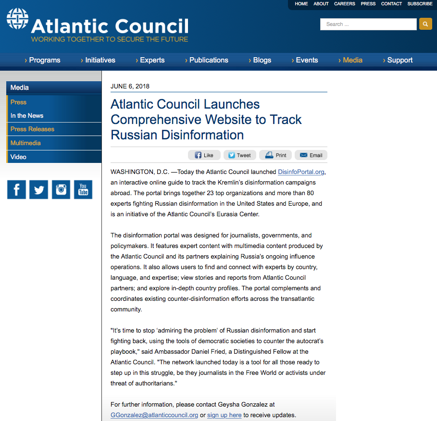Screen dimensions: 437x421
Task: Click into the Search field
Action: point(368,24)
